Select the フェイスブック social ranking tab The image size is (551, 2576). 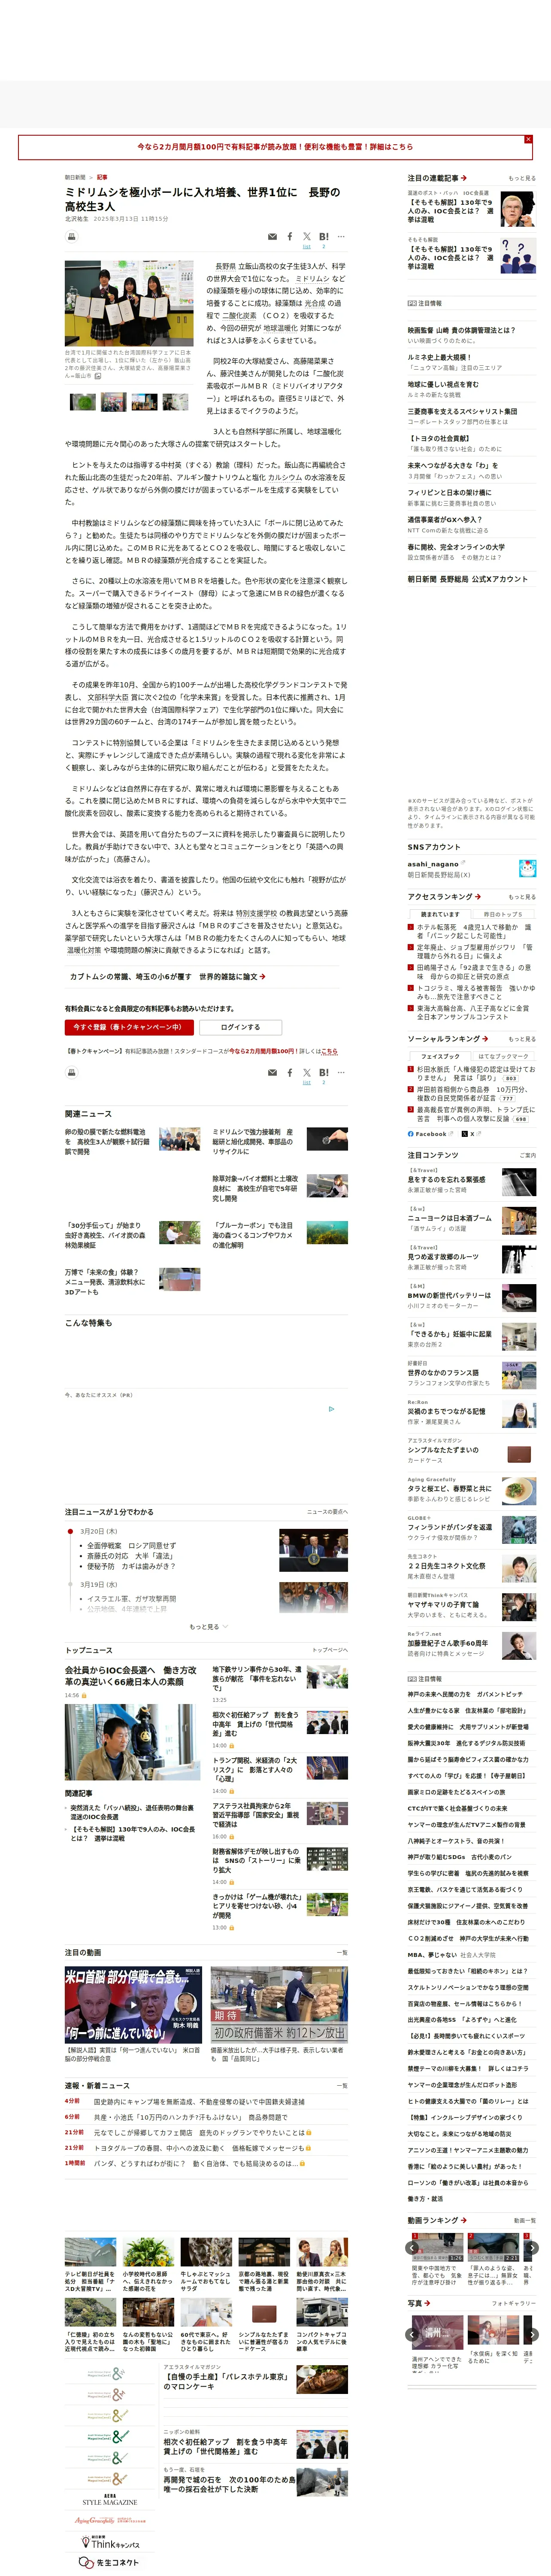tap(440, 1056)
